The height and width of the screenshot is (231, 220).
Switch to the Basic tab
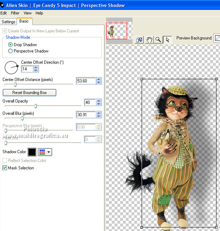[24, 21]
